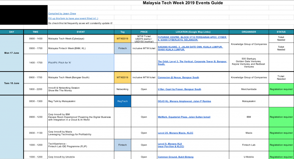Select the 'Reg Talk by Malaysiakini' cell

coord(81,101)
